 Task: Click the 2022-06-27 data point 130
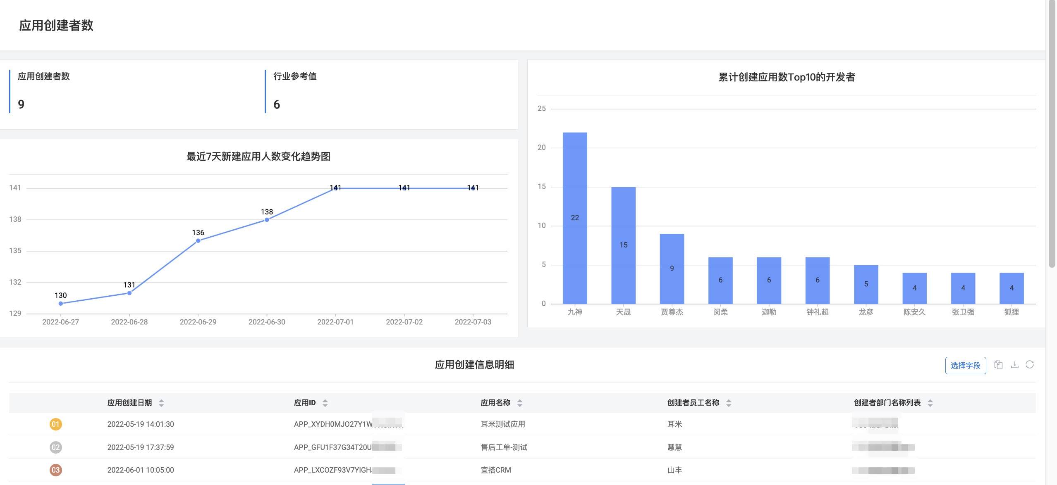click(61, 303)
